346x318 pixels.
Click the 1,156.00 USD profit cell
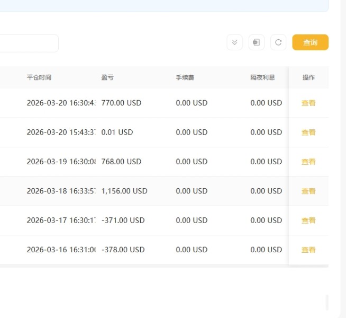(124, 191)
